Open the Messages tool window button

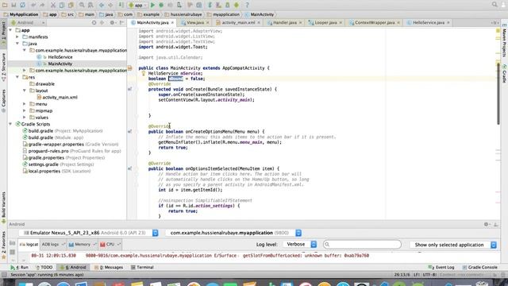pyautogui.click(x=109, y=267)
